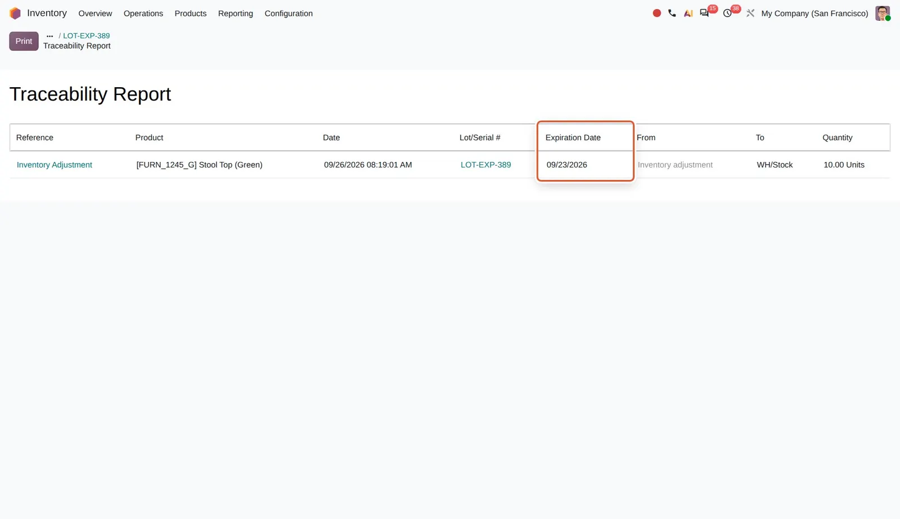
Task: Click the Expiration Date column header
Action: (x=573, y=137)
